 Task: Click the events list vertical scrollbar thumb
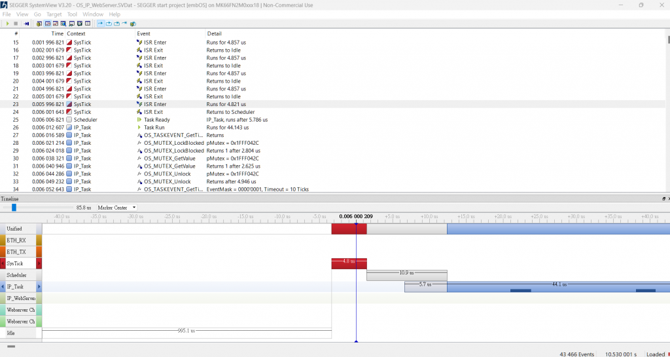pyautogui.click(x=668, y=39)
